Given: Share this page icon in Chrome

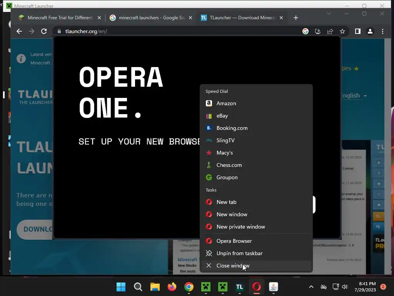Looking at the screenshot, I should (330, 31).
